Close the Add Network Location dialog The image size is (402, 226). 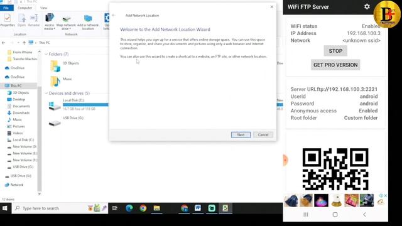[272, 7]
